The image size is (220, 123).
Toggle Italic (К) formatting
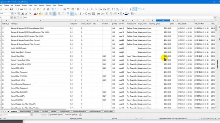point(26,14)
